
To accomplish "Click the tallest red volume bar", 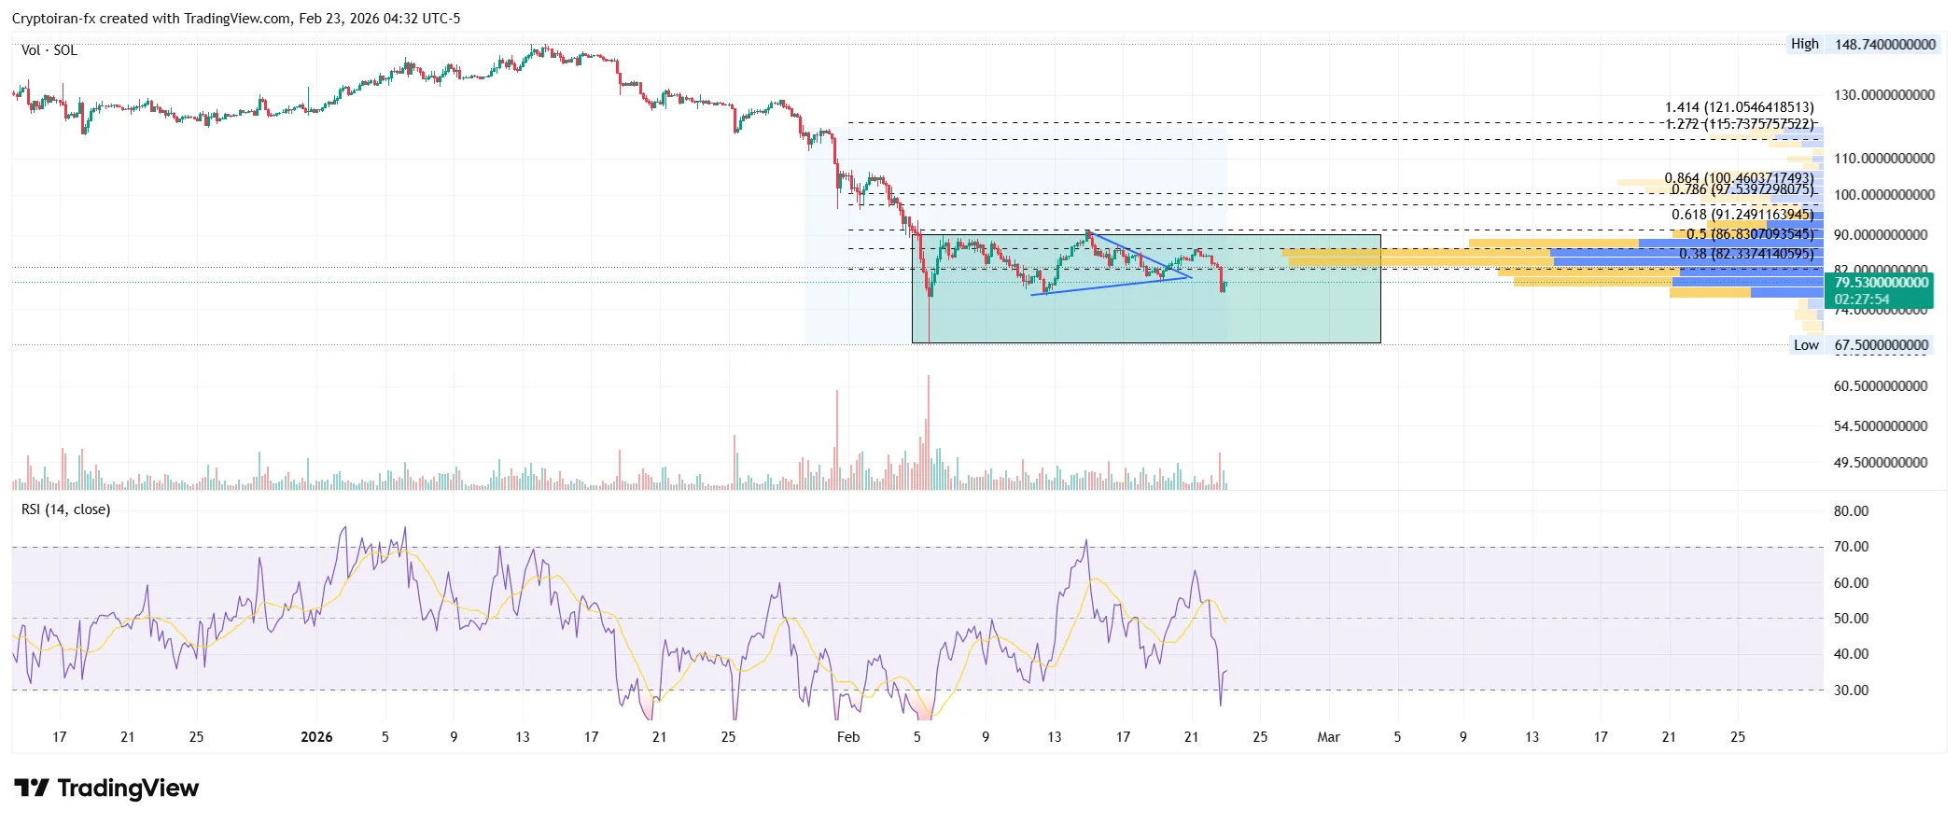I will (x=929, y=429).
